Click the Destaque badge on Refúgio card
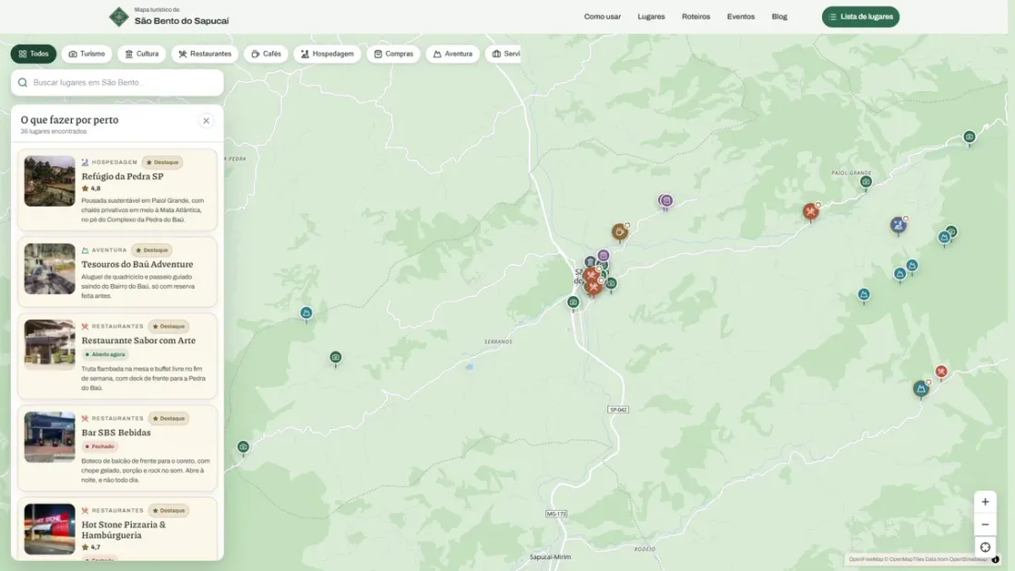The image size is (1015, 571). click(x=162, y=162)
